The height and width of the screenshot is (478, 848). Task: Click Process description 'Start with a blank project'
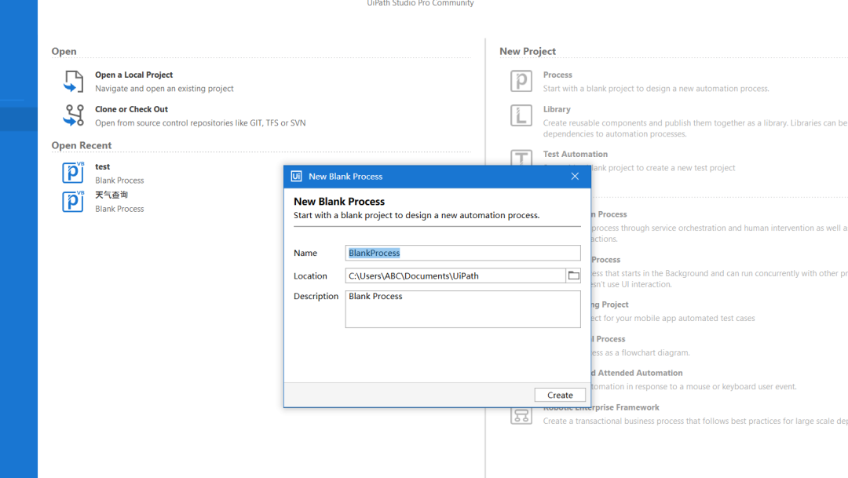tap(656, 89)
